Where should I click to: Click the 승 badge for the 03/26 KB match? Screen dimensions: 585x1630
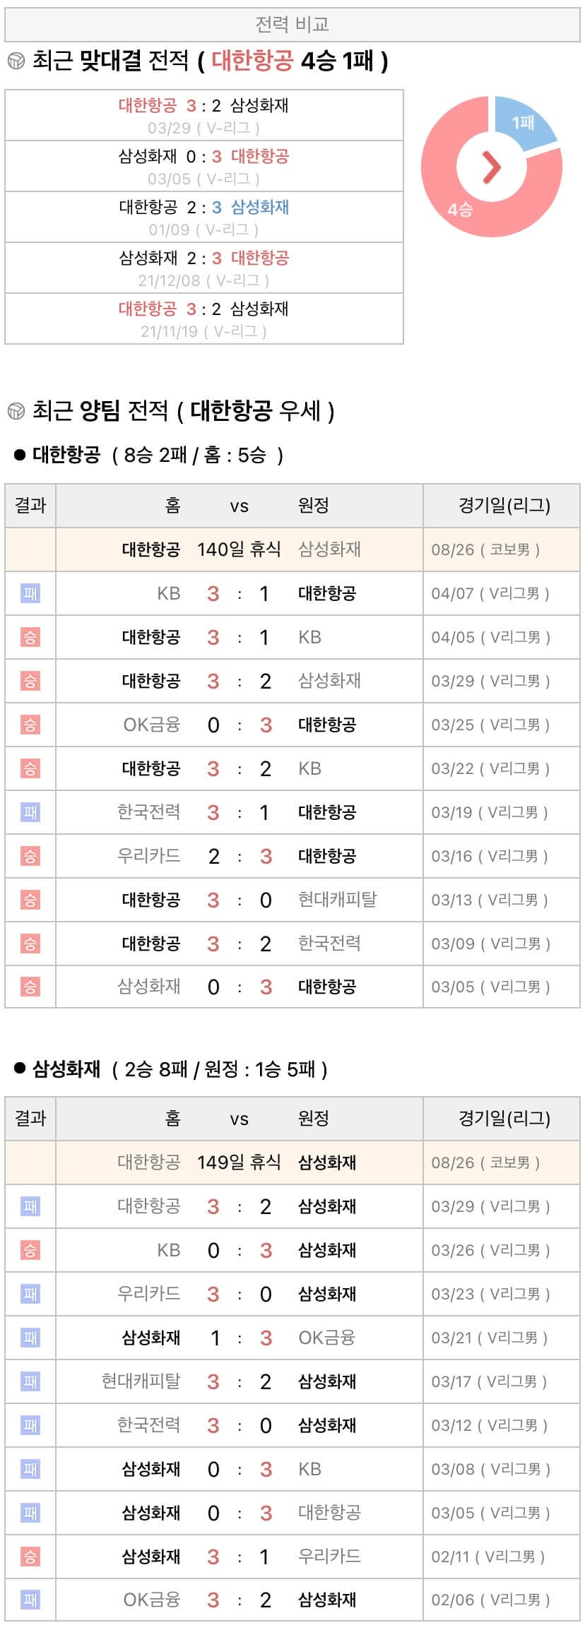[x=30, y=1250]
